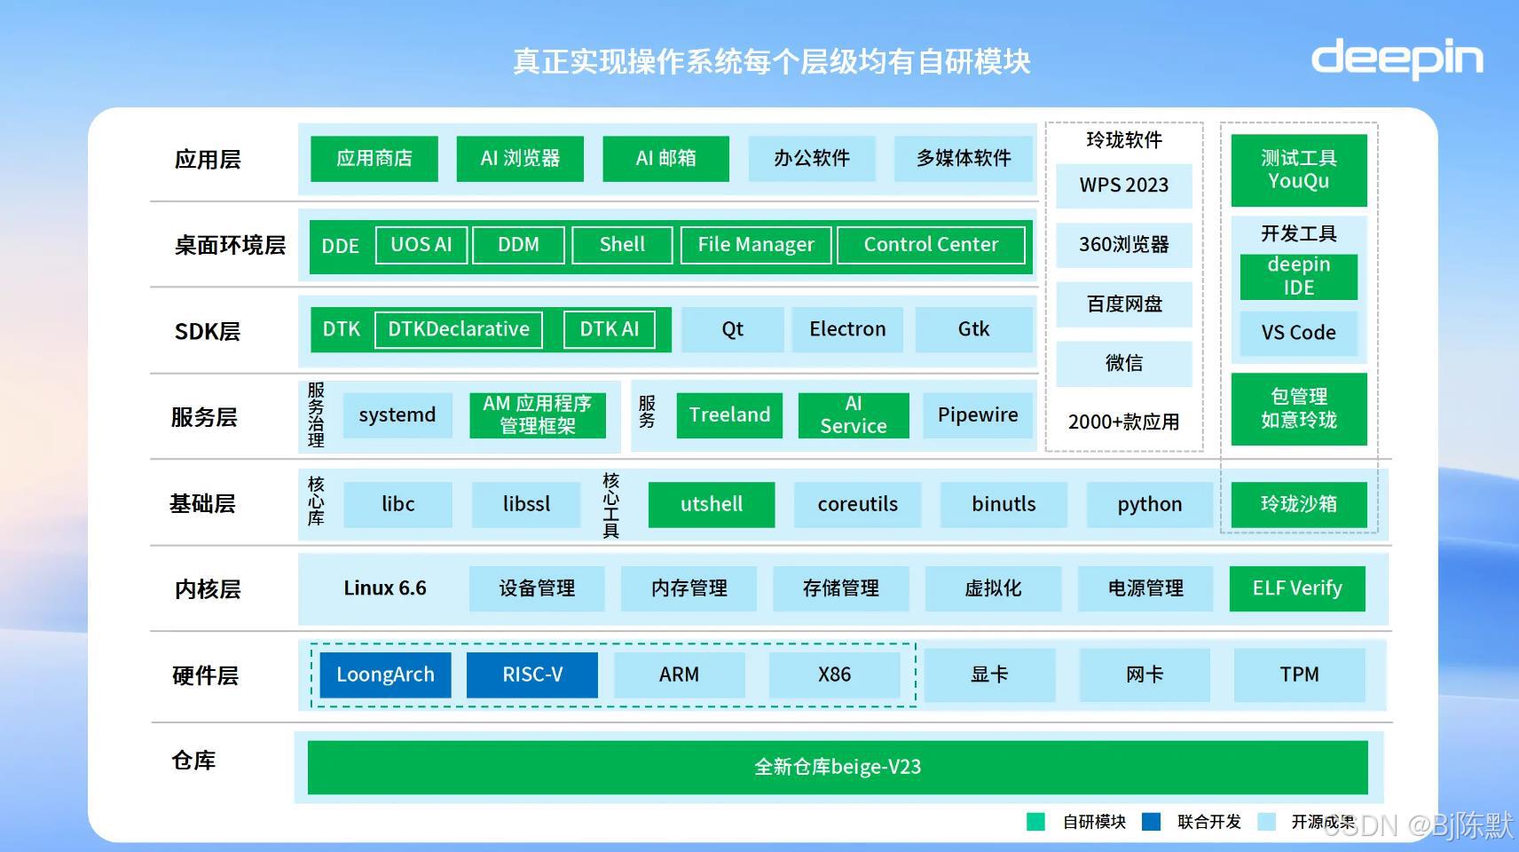
Task: Click the AM 应用程序管理框架 block
Action: tap(538, 415)
